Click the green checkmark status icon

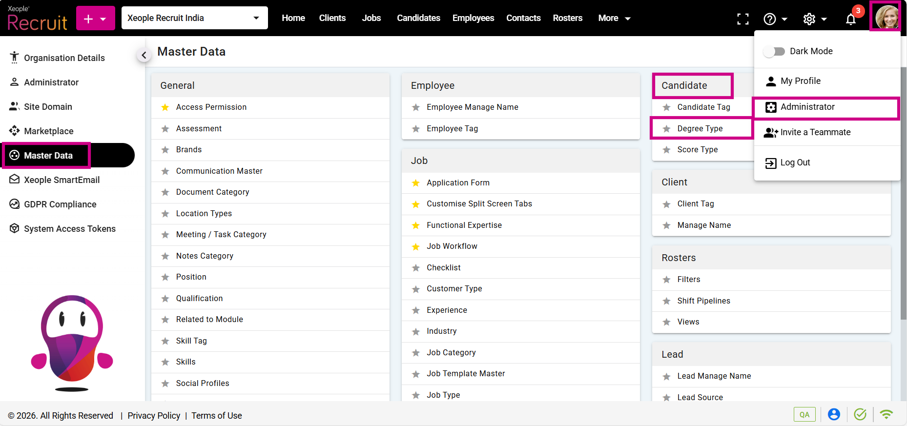[860, 414]
